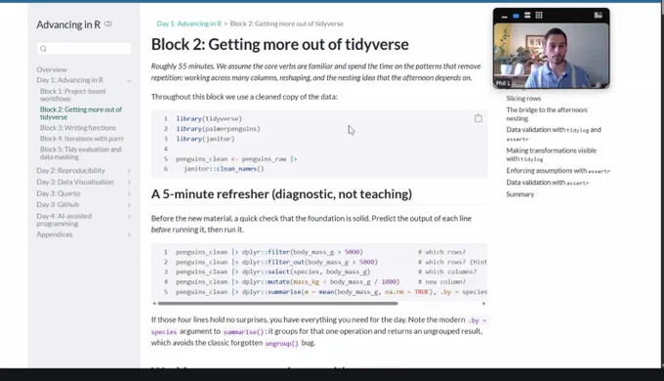
Task: Click the dplyr::filter_out code line
Action: (x=276, y=263)
